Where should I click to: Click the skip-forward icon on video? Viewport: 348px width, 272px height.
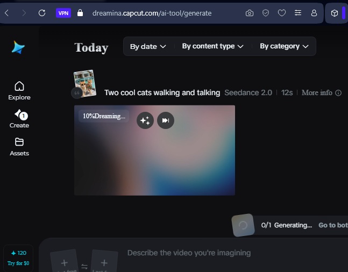pos(166,120)
